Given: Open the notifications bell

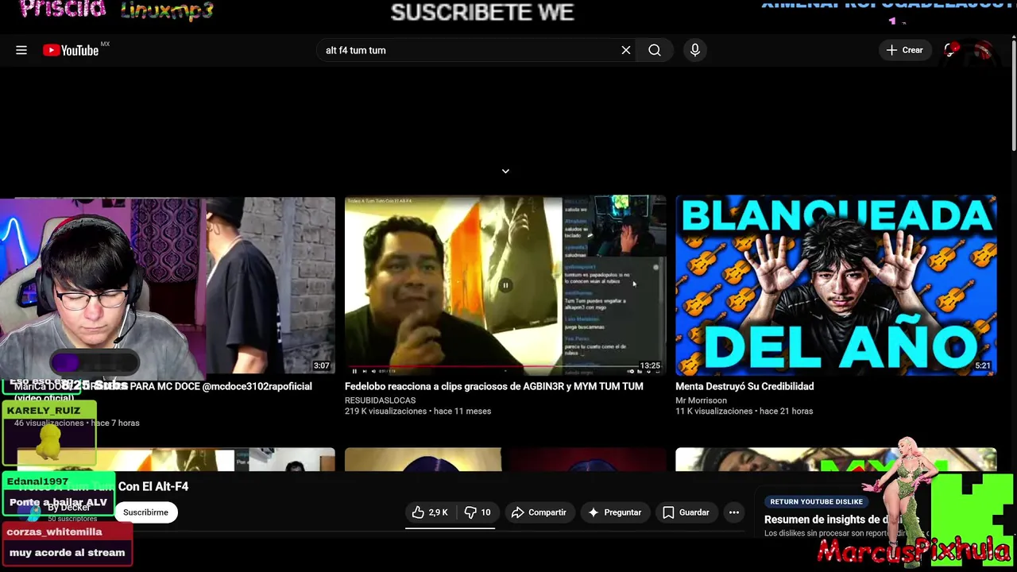Looking at the screenshot, I should pos(950,50).
